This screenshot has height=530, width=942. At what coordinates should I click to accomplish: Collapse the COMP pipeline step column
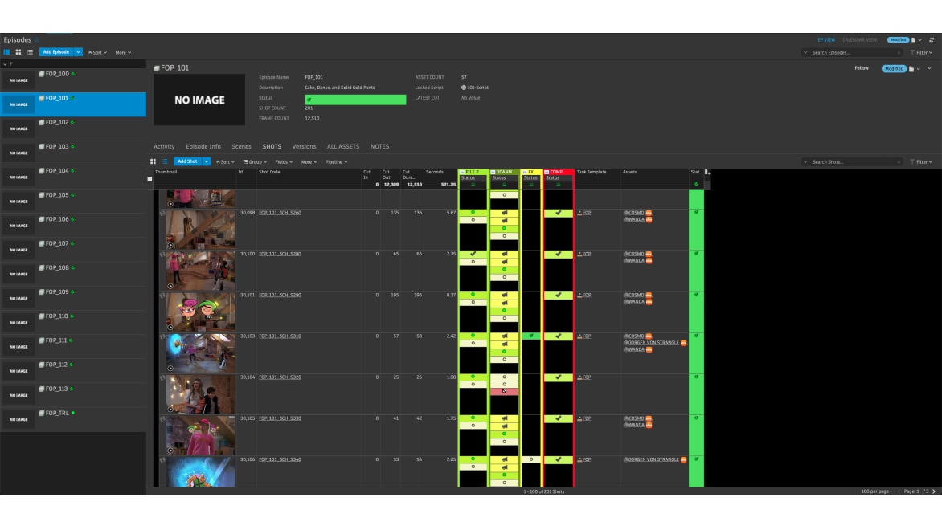[x=547, y=172]
